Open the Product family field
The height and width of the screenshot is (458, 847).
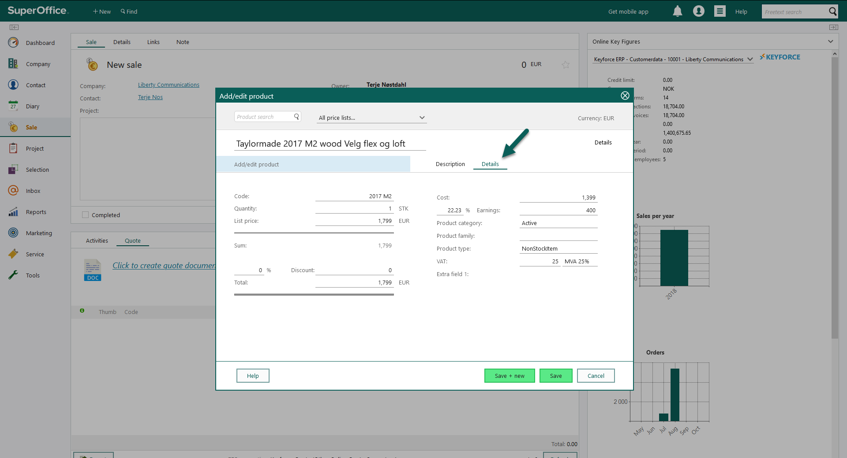tap(558, 236)
